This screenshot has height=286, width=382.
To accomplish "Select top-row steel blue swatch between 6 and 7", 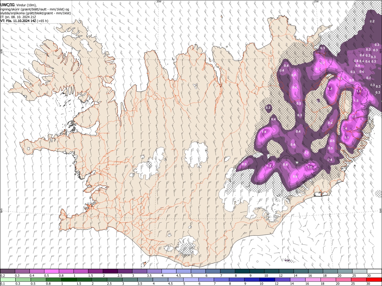I will [213, 271].
